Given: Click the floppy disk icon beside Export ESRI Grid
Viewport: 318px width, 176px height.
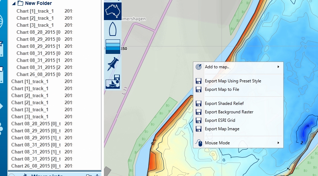Looking at the screenshot, I should (199, 120).
